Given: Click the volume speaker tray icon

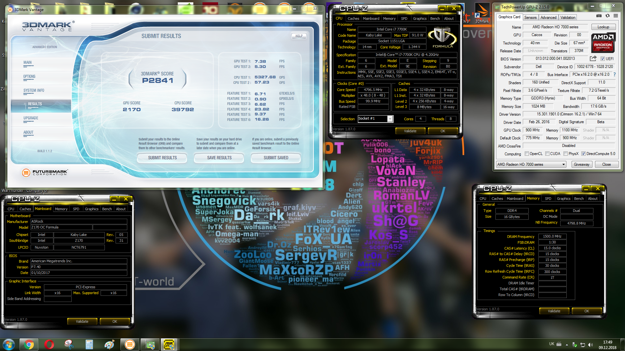Looking at the screenshot, I should point(590,344).
